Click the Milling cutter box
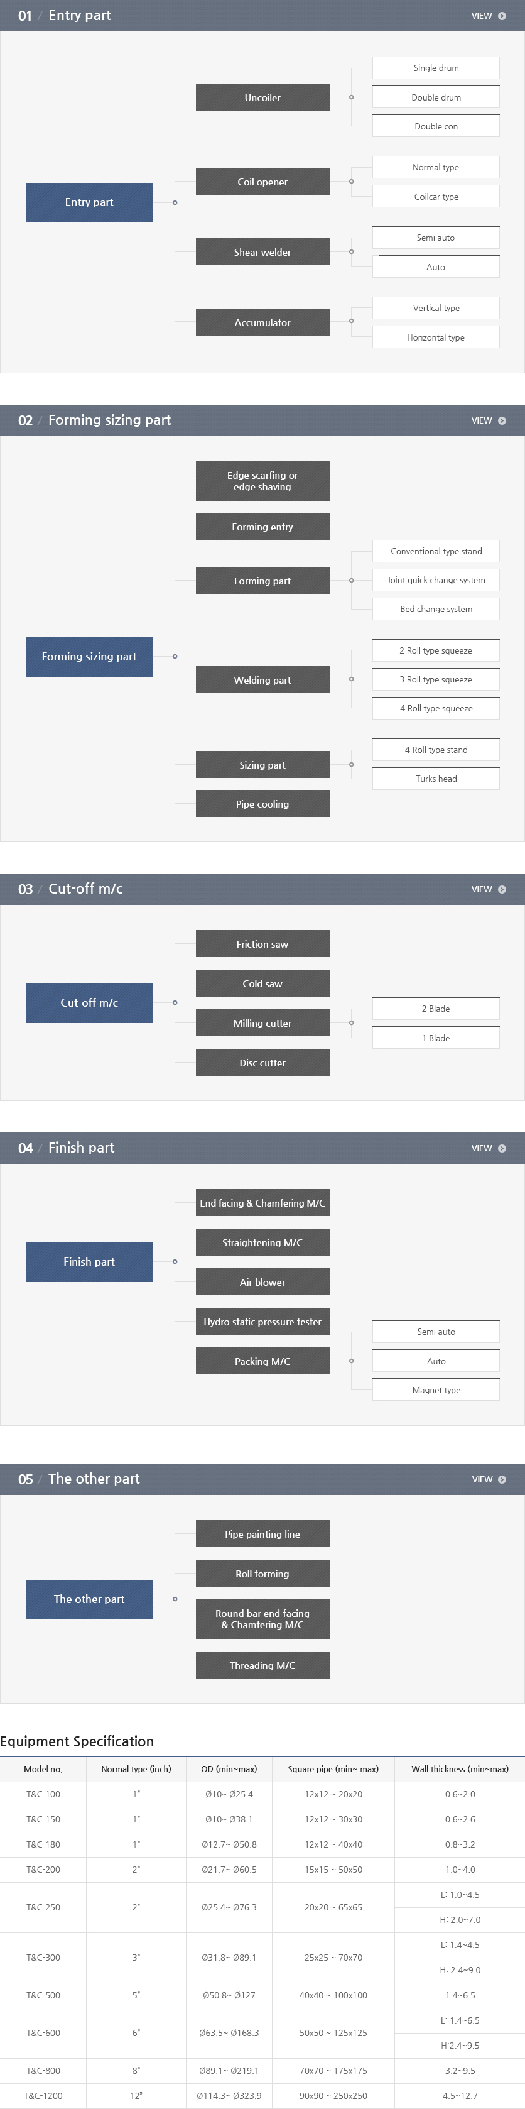The height and width of the screenshot is (2109, 525). coord(262,1023)
